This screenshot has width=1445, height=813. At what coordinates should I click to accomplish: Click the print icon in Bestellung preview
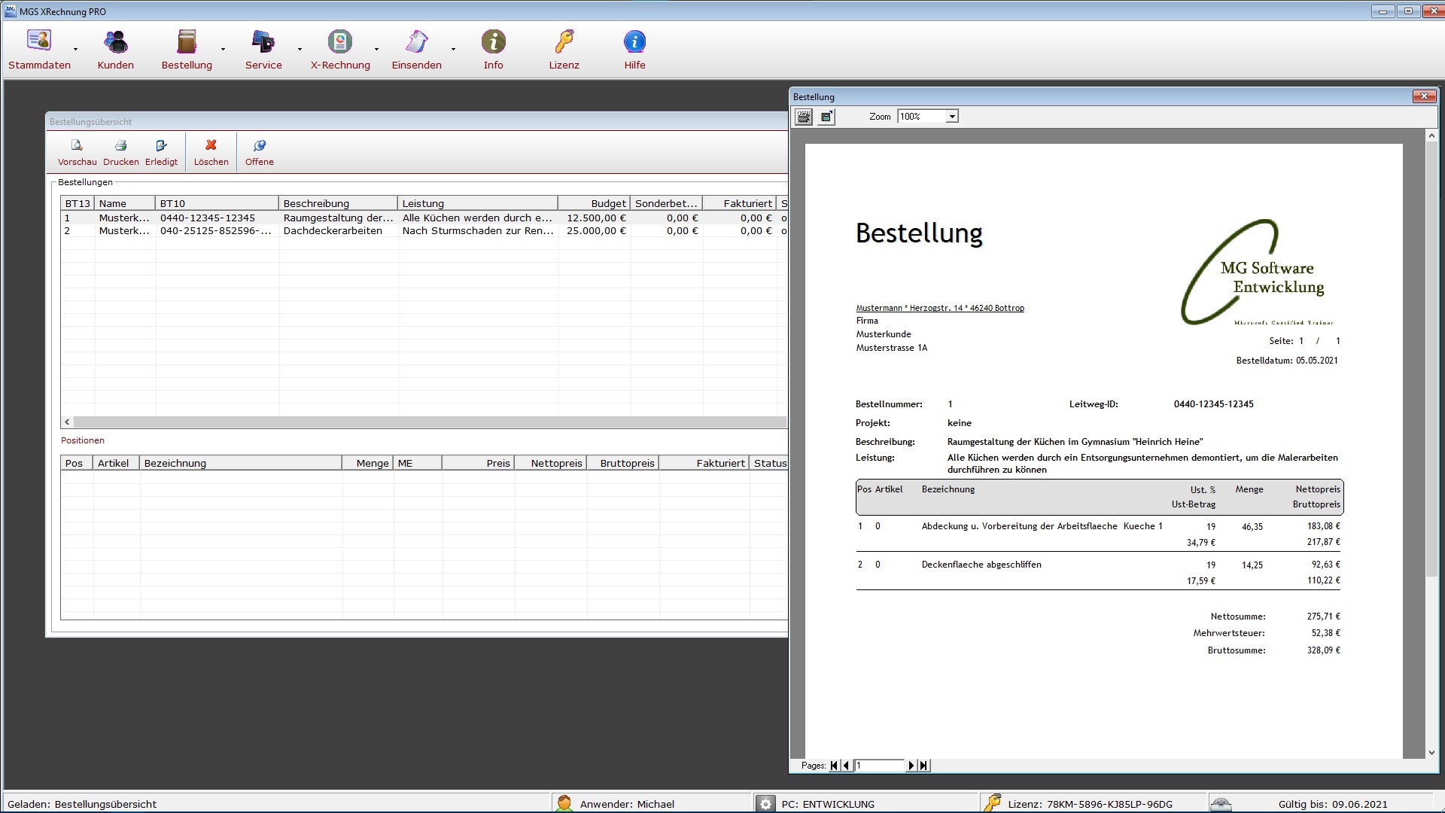[x=804, y=117]
